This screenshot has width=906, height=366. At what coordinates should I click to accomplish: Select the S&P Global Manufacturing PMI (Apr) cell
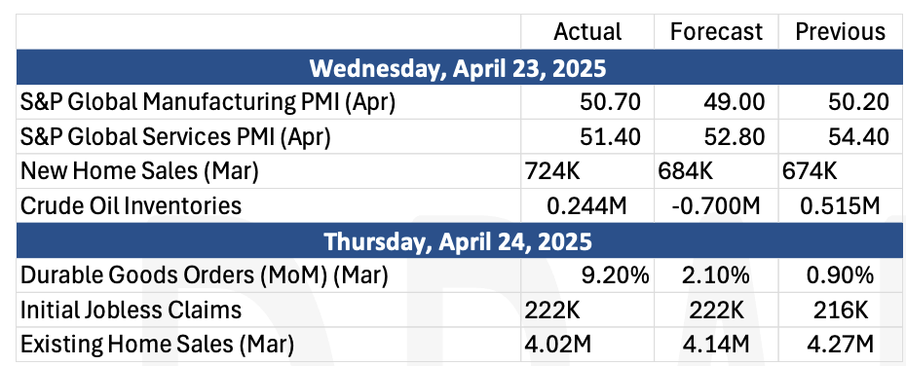click(x=268, y=102)
